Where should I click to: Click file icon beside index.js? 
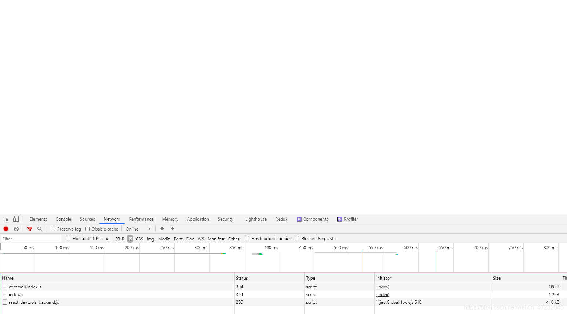5,295
